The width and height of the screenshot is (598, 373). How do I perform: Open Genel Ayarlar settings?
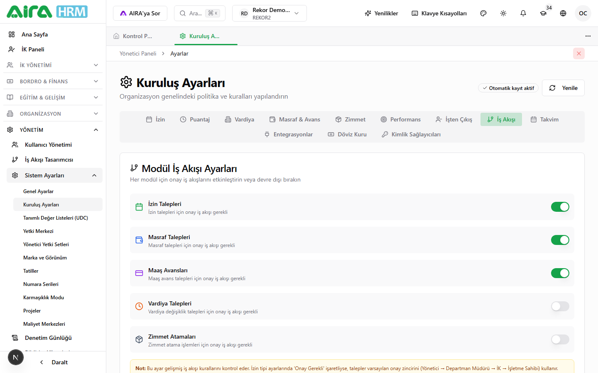58,191
